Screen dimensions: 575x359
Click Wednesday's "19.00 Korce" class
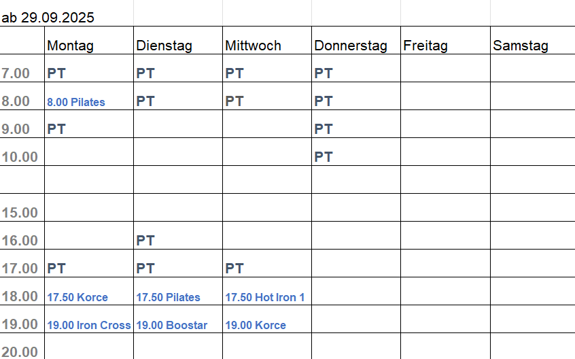(x=256, y=325)
